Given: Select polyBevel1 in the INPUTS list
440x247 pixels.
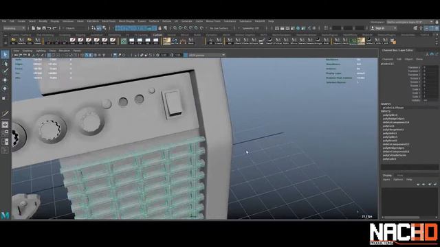Looking at the screenshot, I should click(390, 141).
